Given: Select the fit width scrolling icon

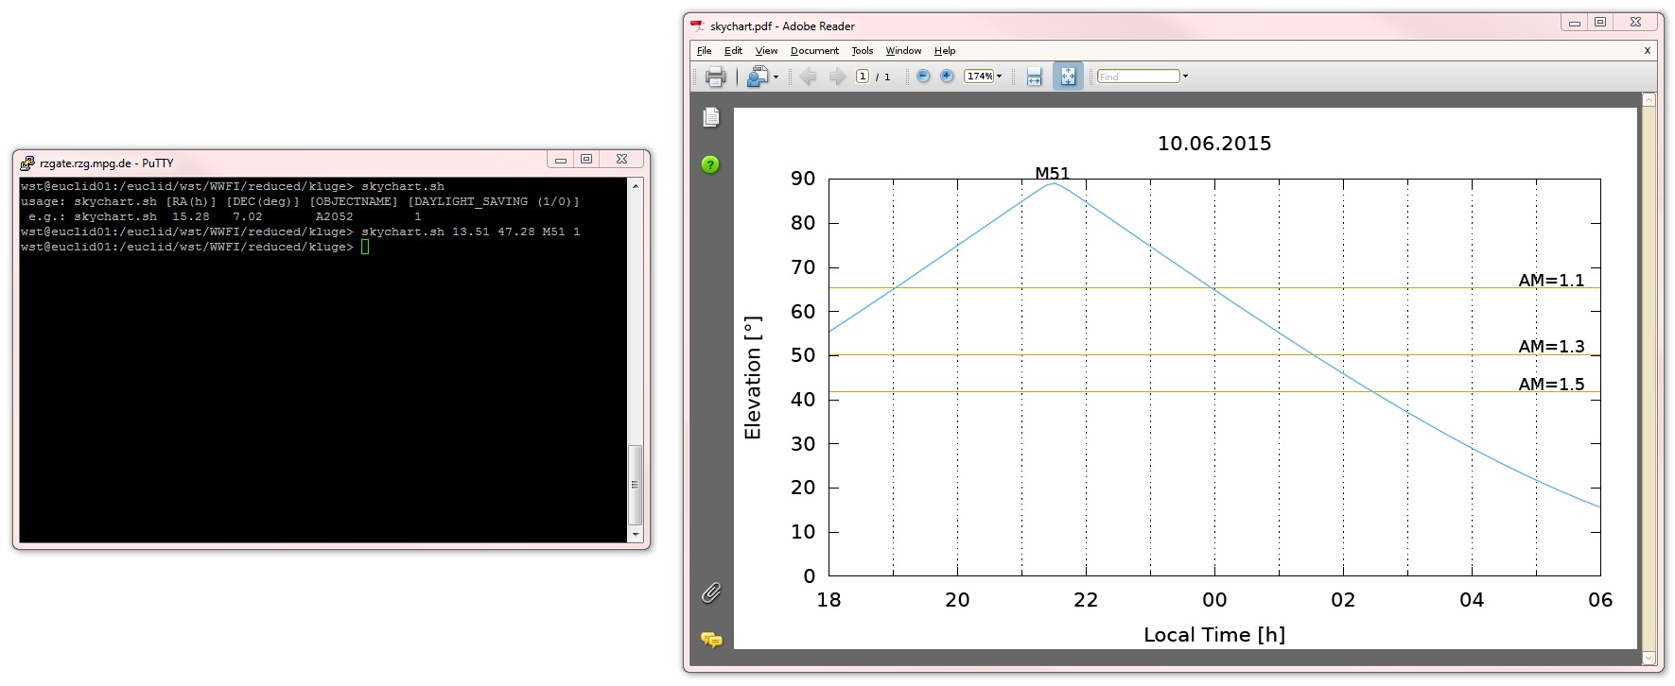Looking at the screenshot, I should coord(1034,77).
